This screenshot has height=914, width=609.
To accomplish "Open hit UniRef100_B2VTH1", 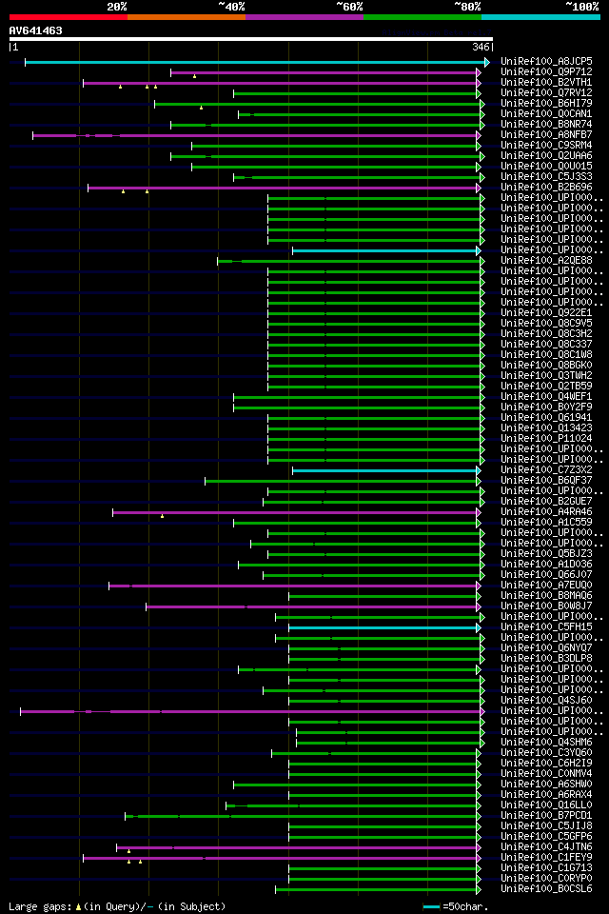I will pyautogui.click(x=546, y=82).
